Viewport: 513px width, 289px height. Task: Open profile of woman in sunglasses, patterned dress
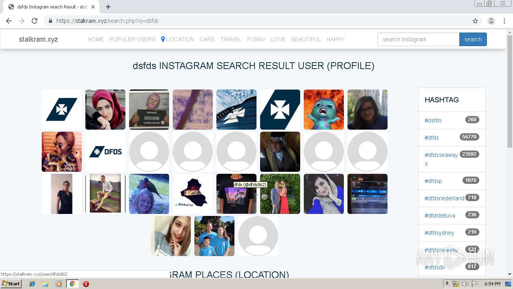pos(62,152)
